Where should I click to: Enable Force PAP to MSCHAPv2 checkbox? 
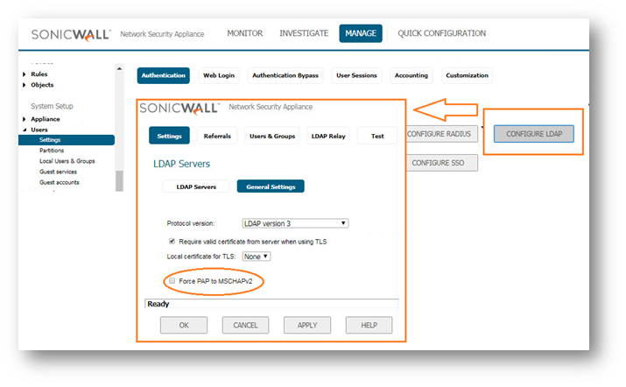pos(172,280)
